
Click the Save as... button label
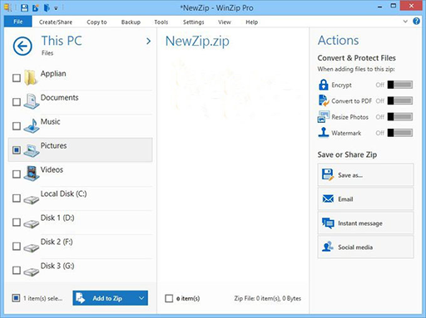(x=350, y=175)
